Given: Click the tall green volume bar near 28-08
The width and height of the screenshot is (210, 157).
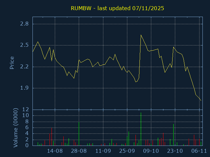Looking at the screenshot, I should click(79, 134).
